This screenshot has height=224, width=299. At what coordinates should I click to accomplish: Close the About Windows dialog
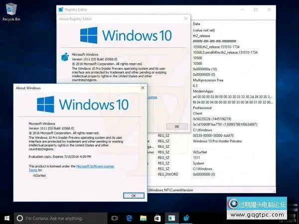(x=143, y=88)
